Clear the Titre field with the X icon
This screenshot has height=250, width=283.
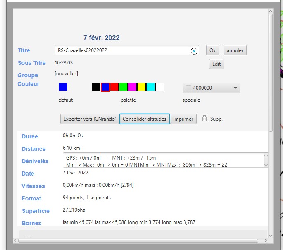point(194,51)
